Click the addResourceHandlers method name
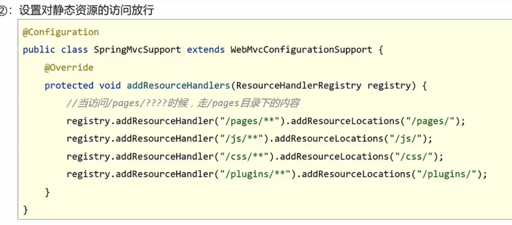The width and height of the screenshot is (512, 225). [178, 85]
